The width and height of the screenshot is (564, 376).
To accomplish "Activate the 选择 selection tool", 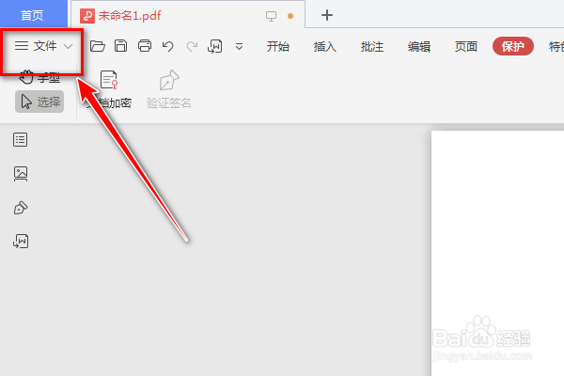I will (x=39, y=102).
